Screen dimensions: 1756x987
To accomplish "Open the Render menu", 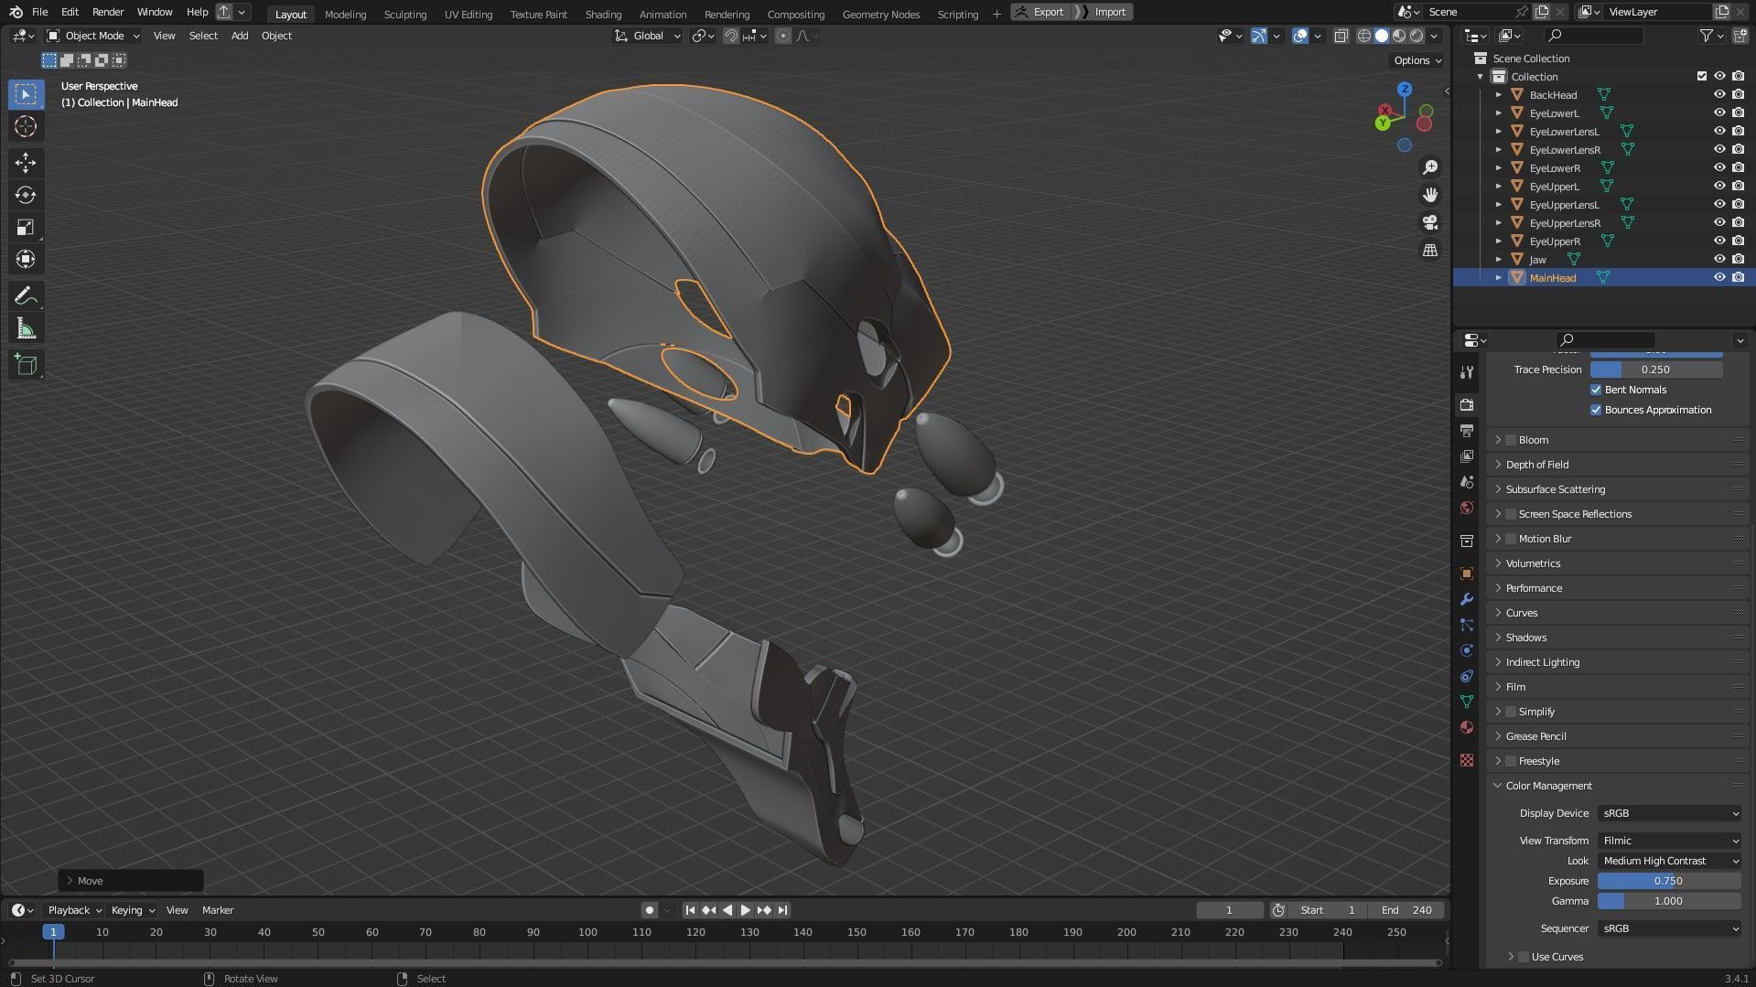I will tap(108, 12).
